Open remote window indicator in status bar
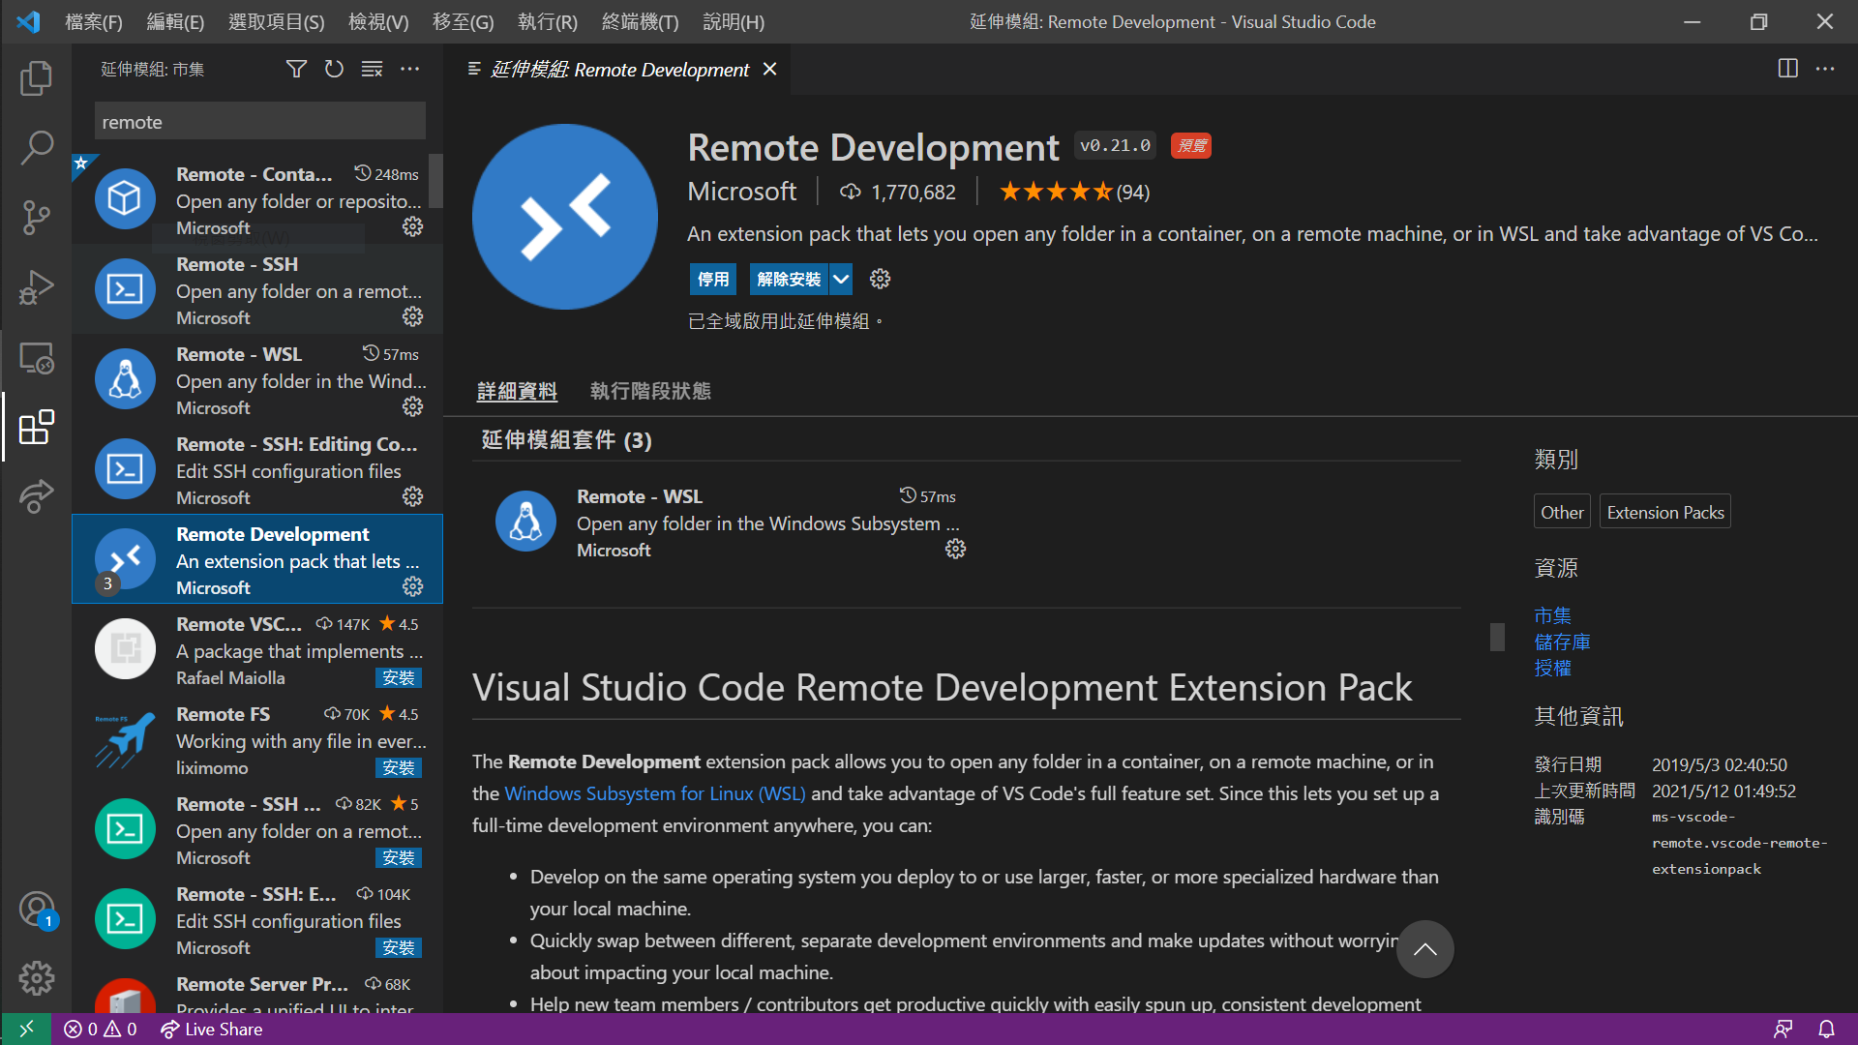This screenshot has height=1045, width=1858. tap(26, 1029)
